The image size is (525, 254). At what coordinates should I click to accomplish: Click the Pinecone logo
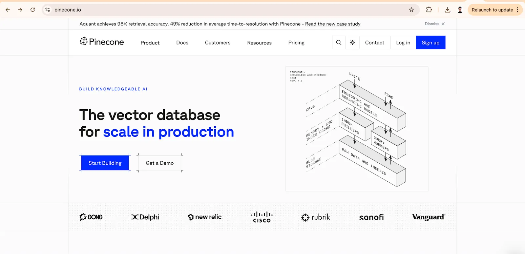coord(102,42)
